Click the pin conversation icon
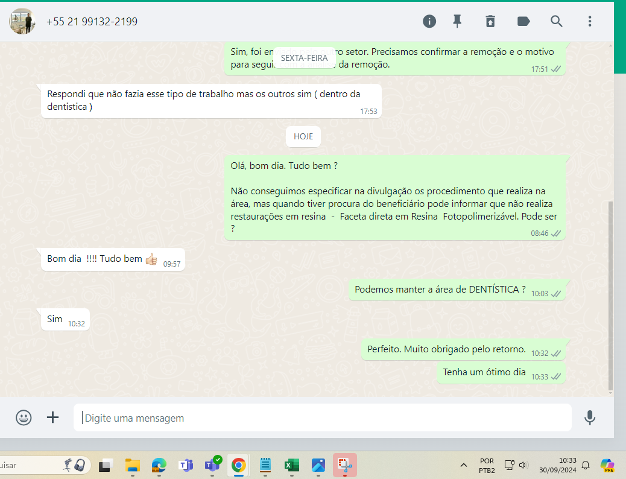This screenshot has width=626, height=479. click(457, 22)
